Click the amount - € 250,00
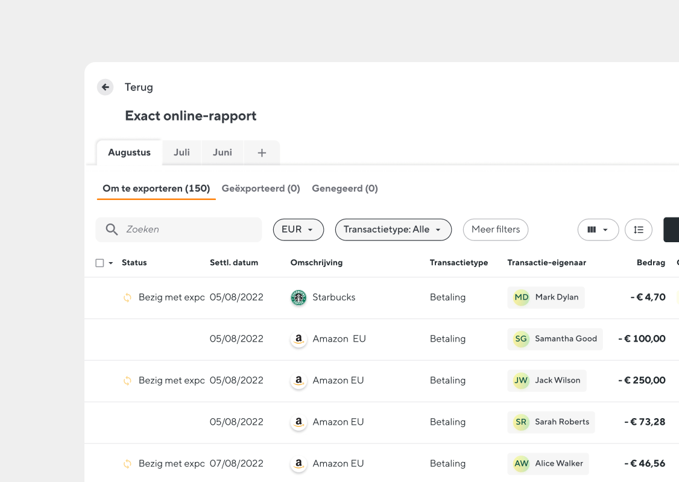The width and height of the screenshot is (679, 482). (642, 380)
